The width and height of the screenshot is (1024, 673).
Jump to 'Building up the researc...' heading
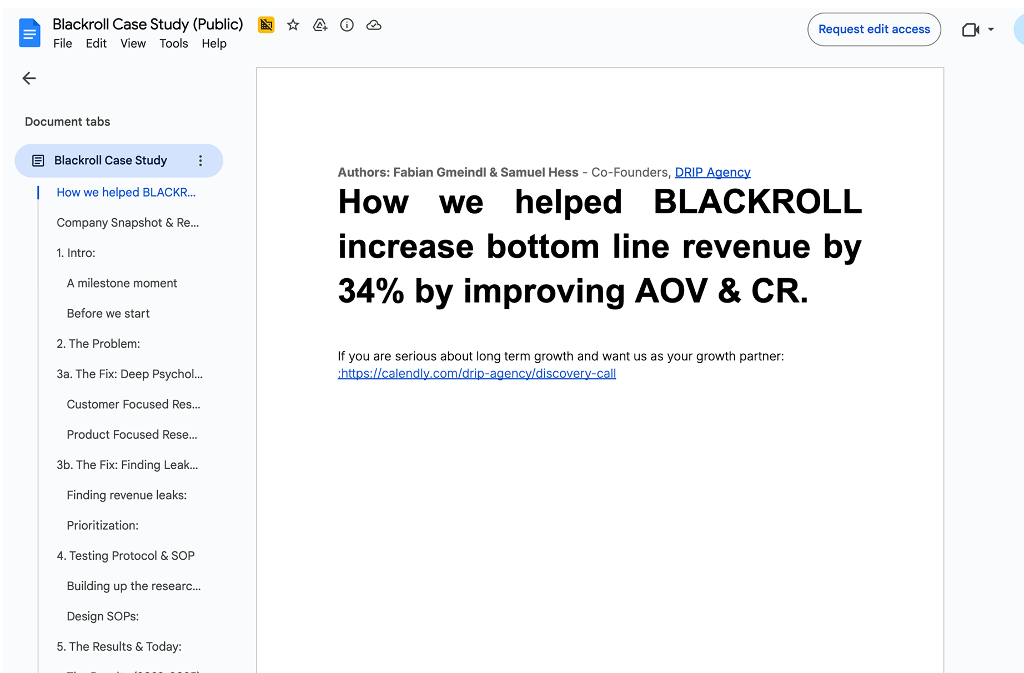(x=134, y=586)
